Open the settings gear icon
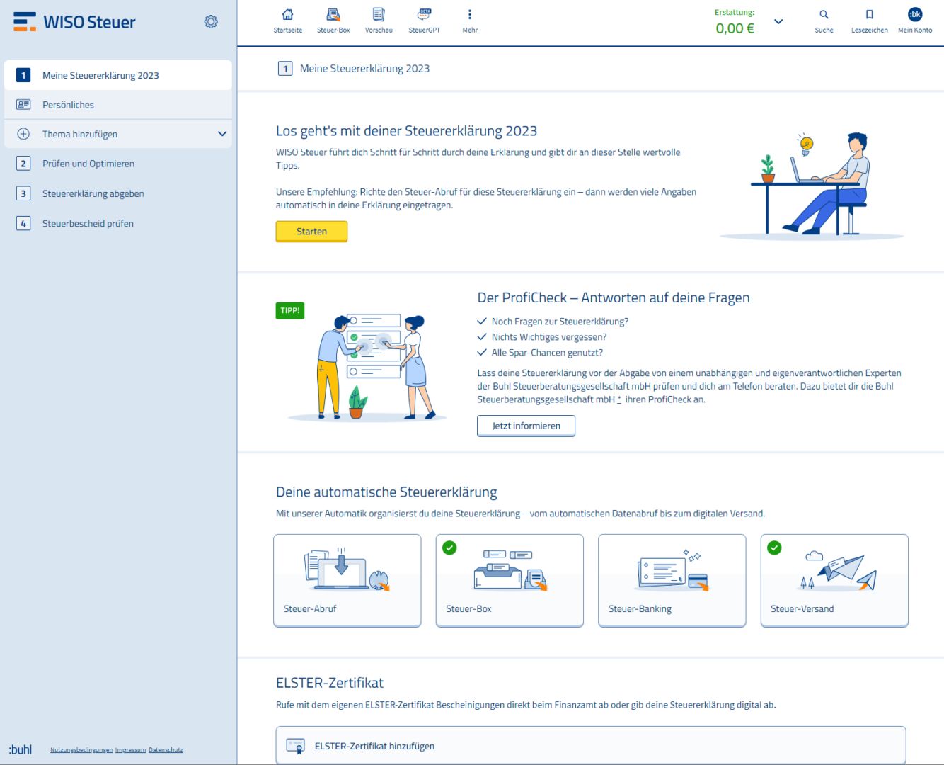The height and width of the screenshot is (765, 944). click(x=211, y=22)
